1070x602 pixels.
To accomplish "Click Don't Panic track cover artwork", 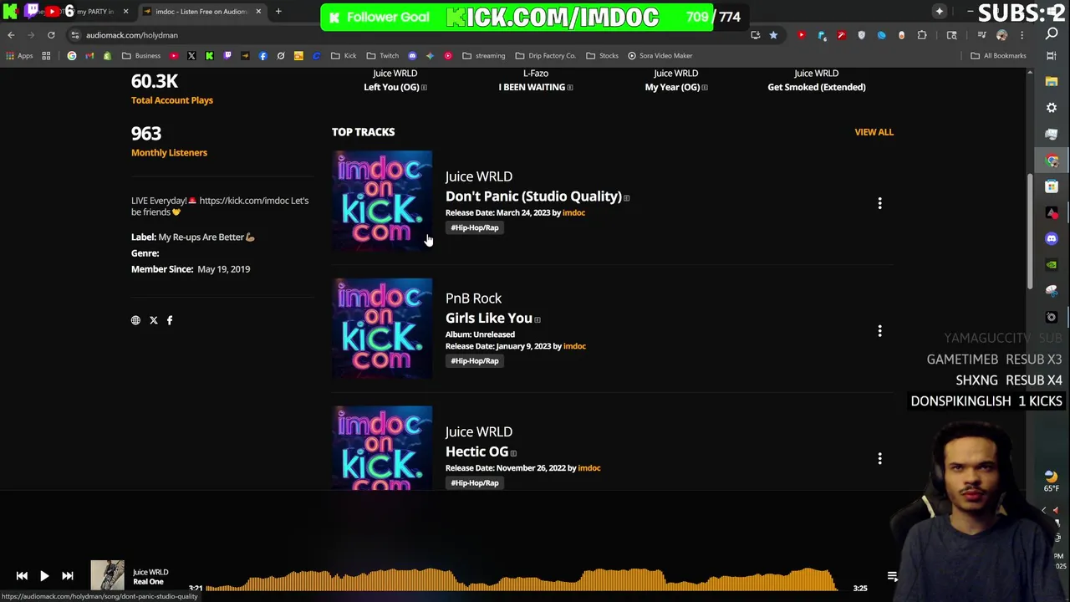I will [382, 201].
